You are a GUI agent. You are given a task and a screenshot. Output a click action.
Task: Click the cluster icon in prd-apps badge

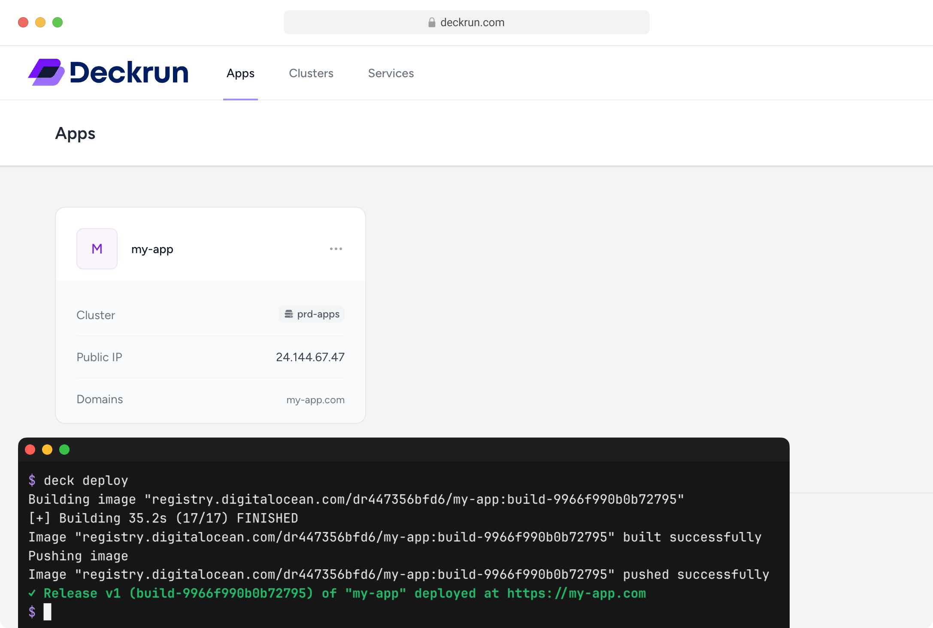288,314
